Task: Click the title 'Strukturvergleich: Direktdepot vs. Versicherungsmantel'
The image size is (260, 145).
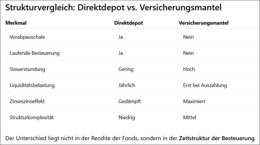Action: point(113,8)
